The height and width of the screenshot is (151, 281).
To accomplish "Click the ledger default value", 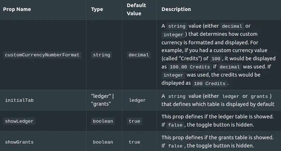I will point(137,100).
